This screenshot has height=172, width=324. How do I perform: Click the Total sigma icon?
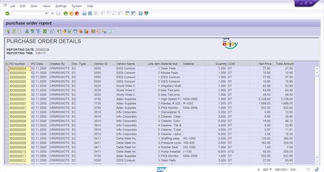tap(45, 31)
